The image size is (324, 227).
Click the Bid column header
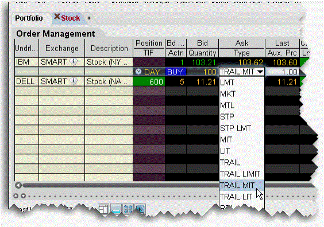[202, 44]
